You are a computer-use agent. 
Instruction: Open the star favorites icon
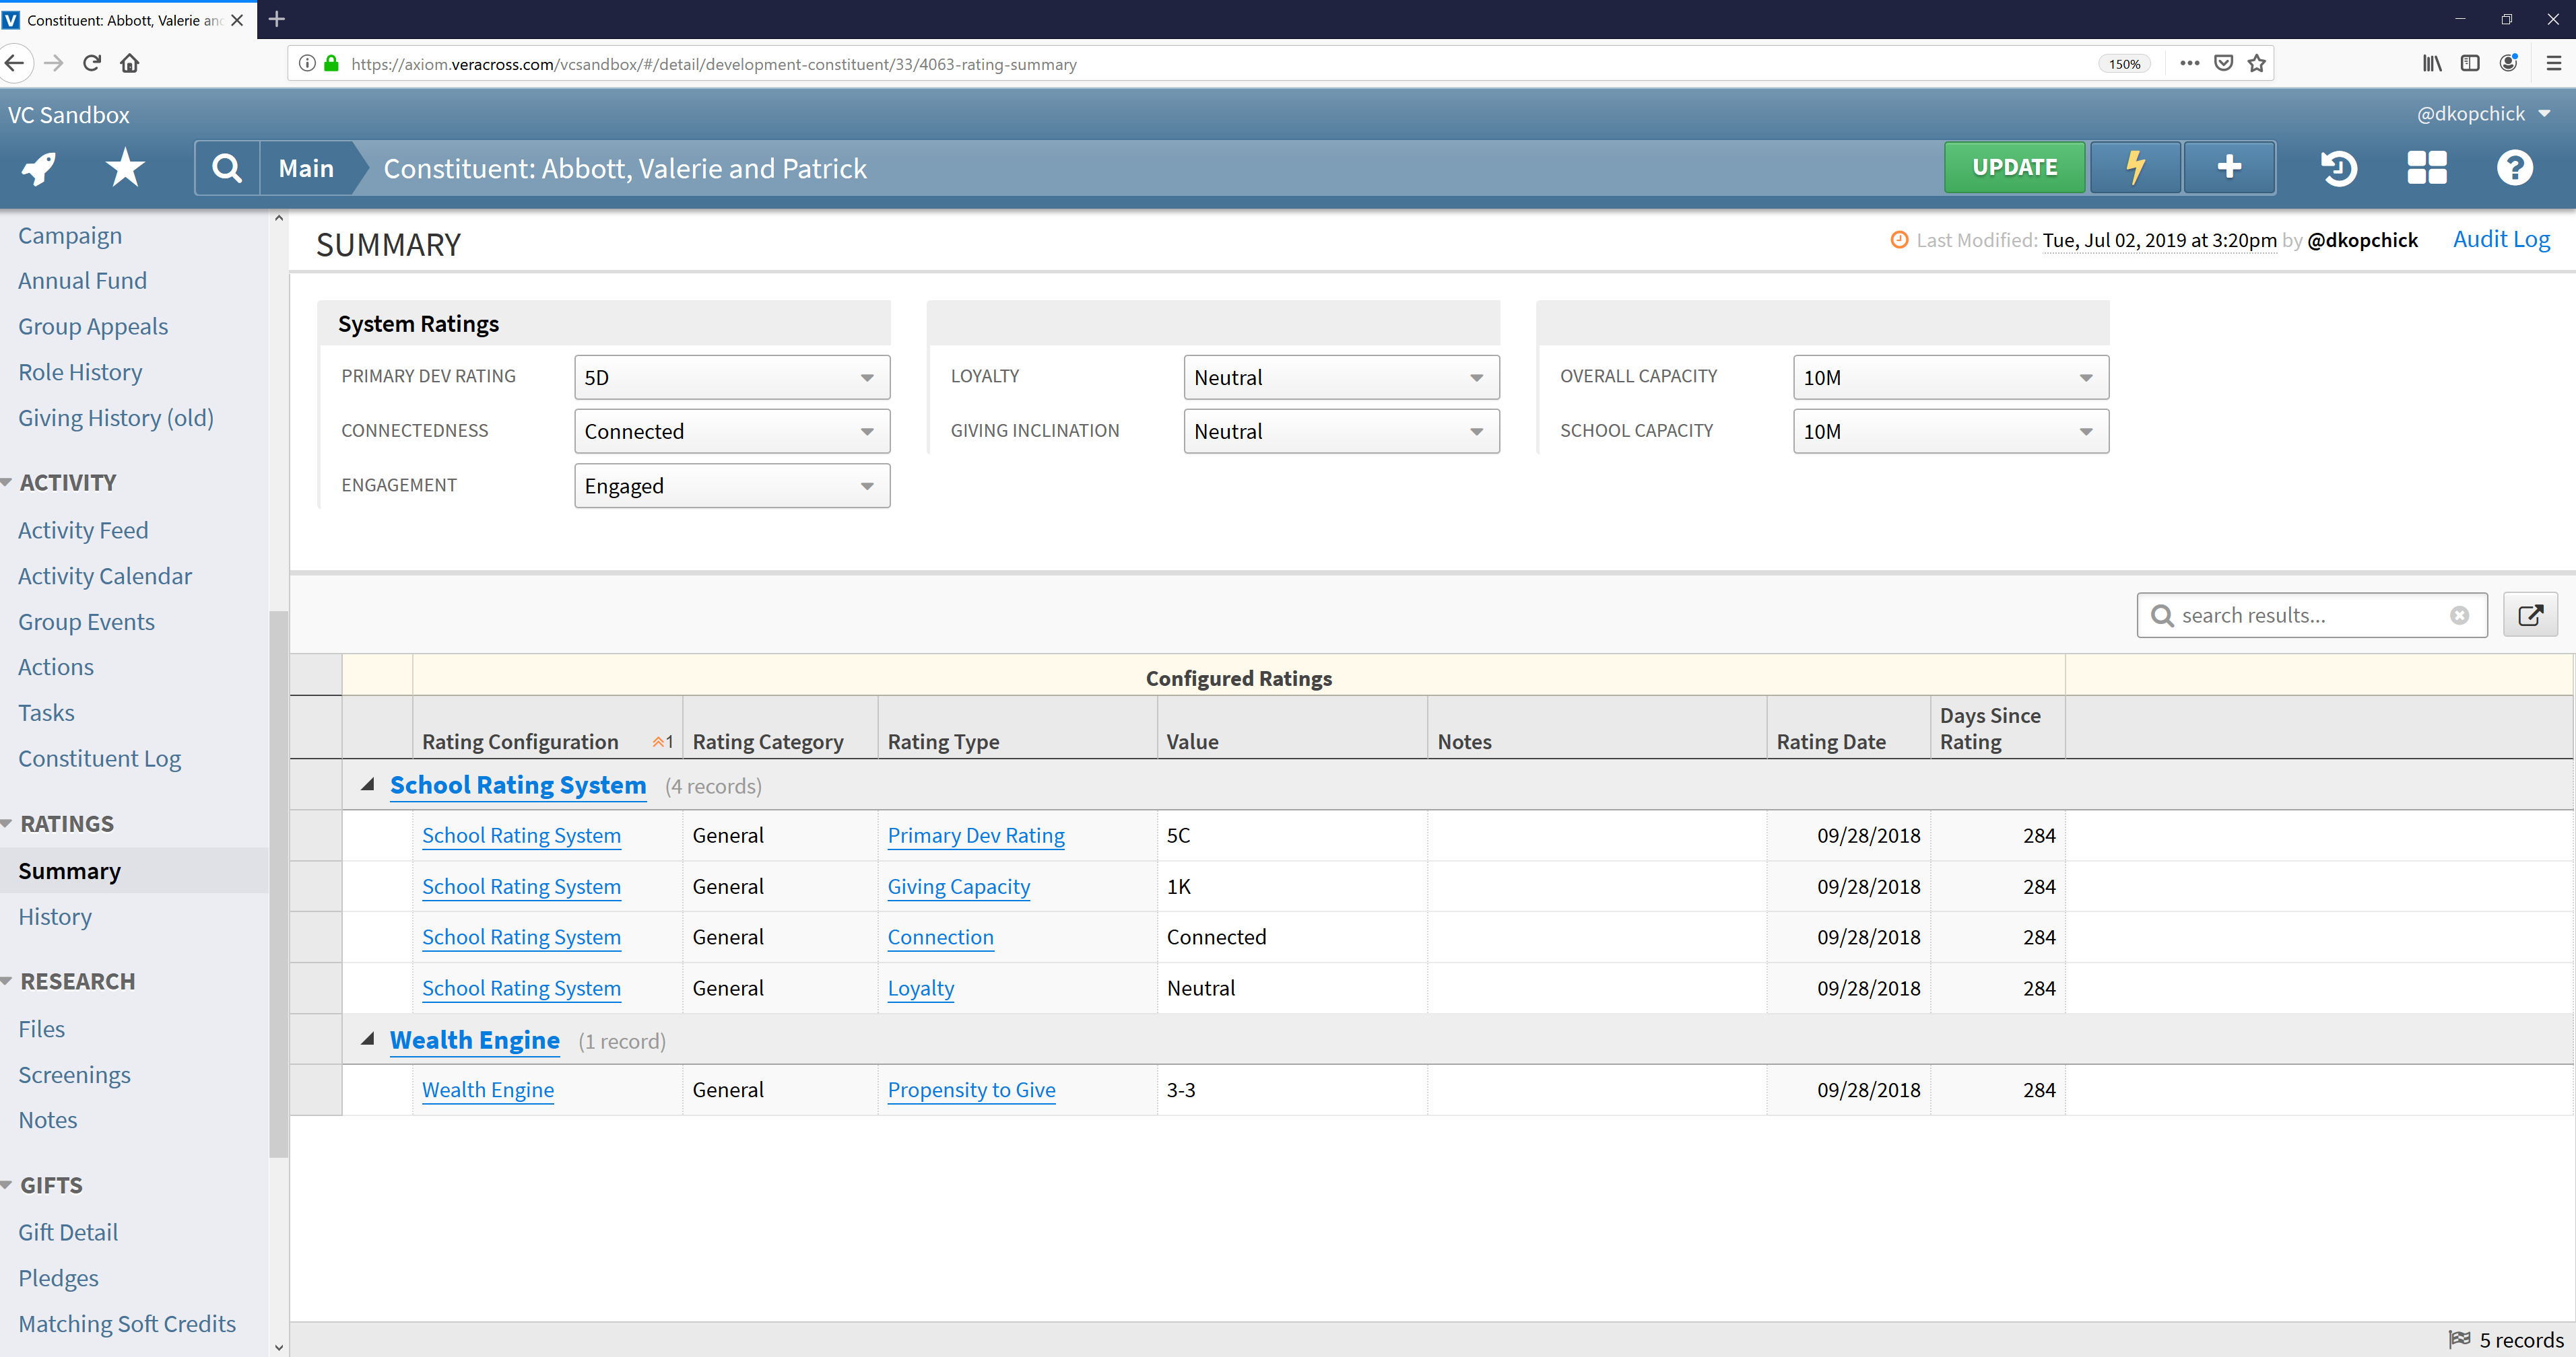[x=125, y=168]
